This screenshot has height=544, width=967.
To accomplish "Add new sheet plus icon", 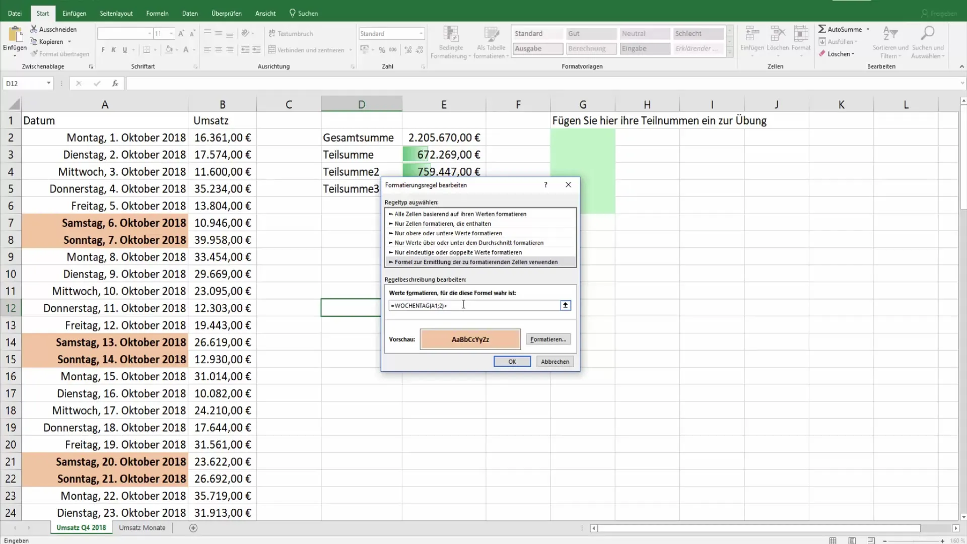I will point(193,528).
